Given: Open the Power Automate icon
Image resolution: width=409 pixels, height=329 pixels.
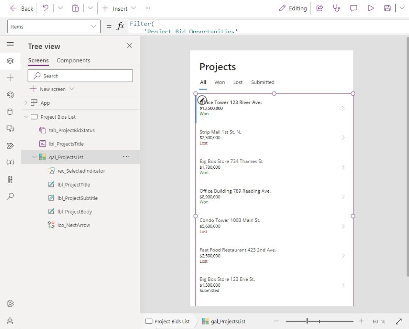Looking at the screenshot, I should click(10, 146).
